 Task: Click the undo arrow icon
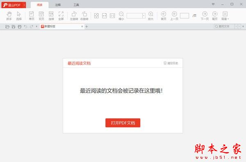(25, 27)
